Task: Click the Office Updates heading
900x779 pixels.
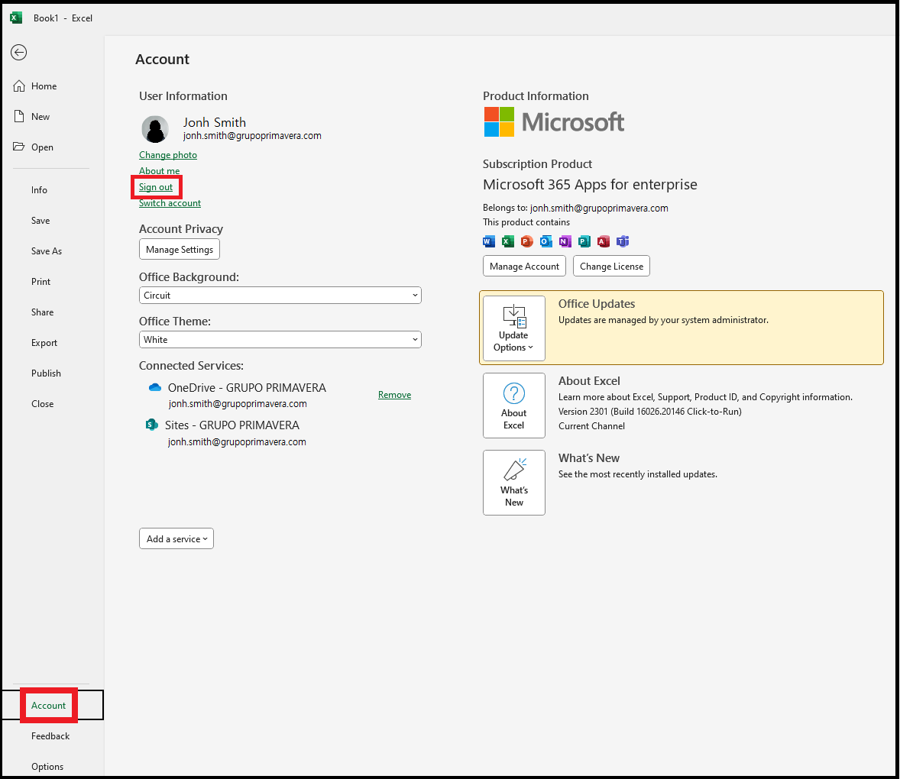Action: pos(597,304)
